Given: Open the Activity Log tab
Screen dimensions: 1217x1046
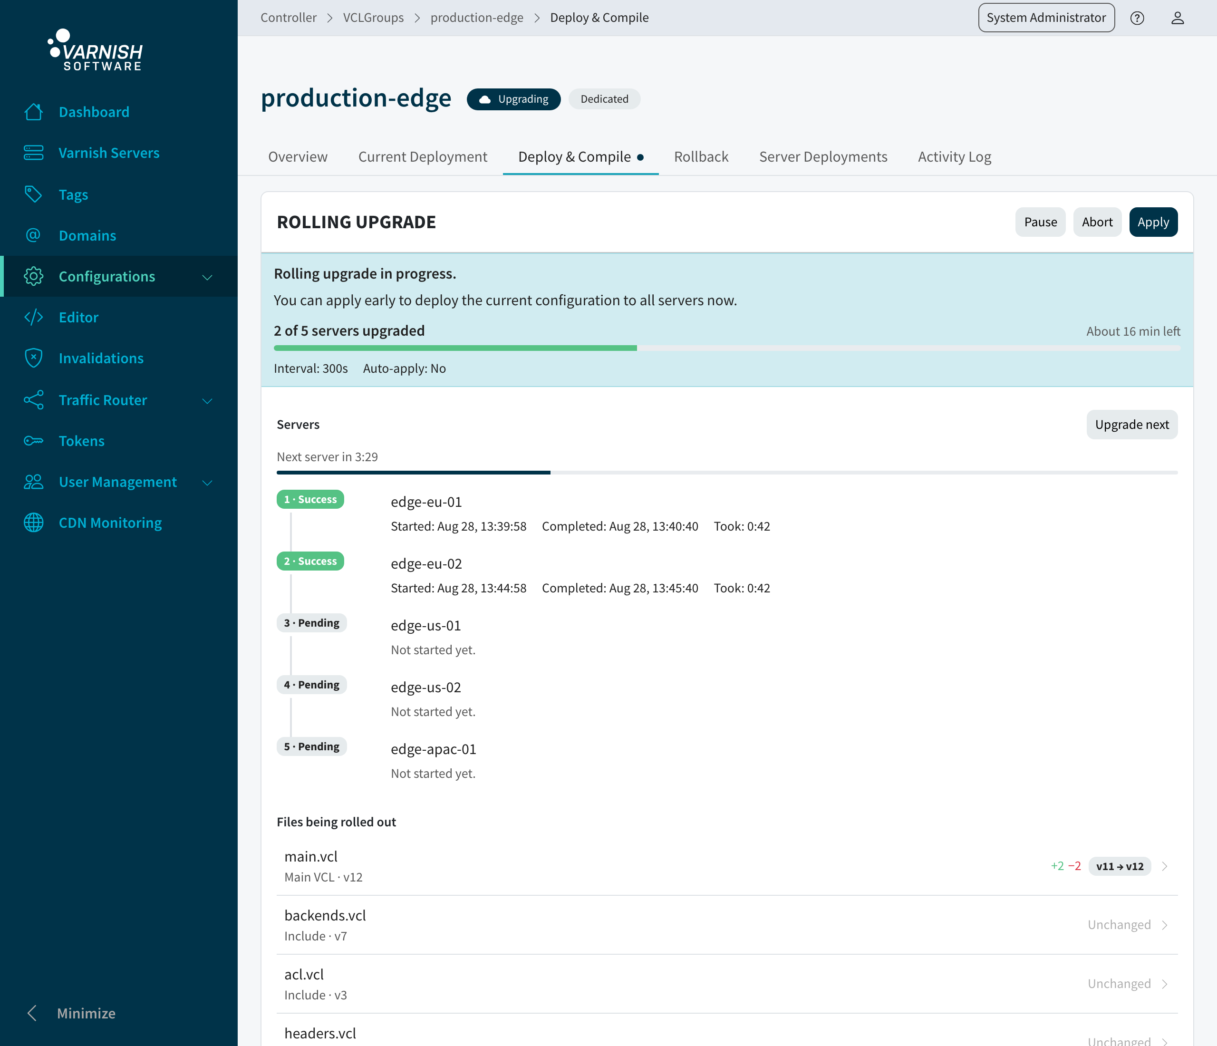Looking at the screenshot, I should coord(955,157).
